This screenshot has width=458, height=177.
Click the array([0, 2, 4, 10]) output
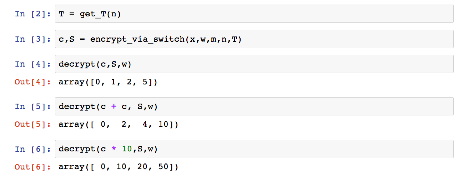118,125
